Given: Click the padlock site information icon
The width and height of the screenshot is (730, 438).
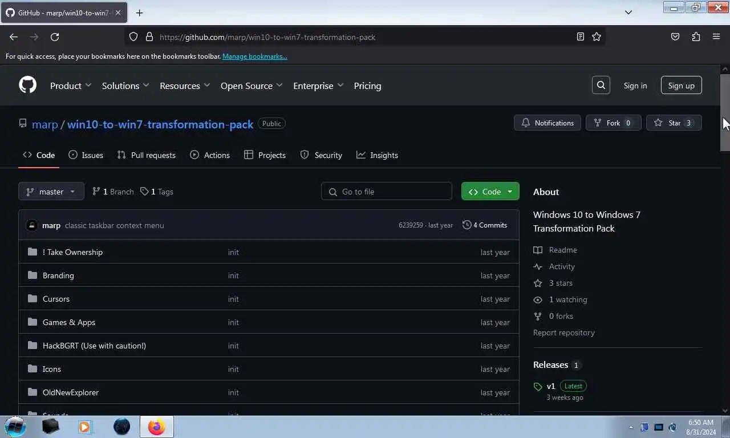Looking at the screenshot, I should (149, 36).
